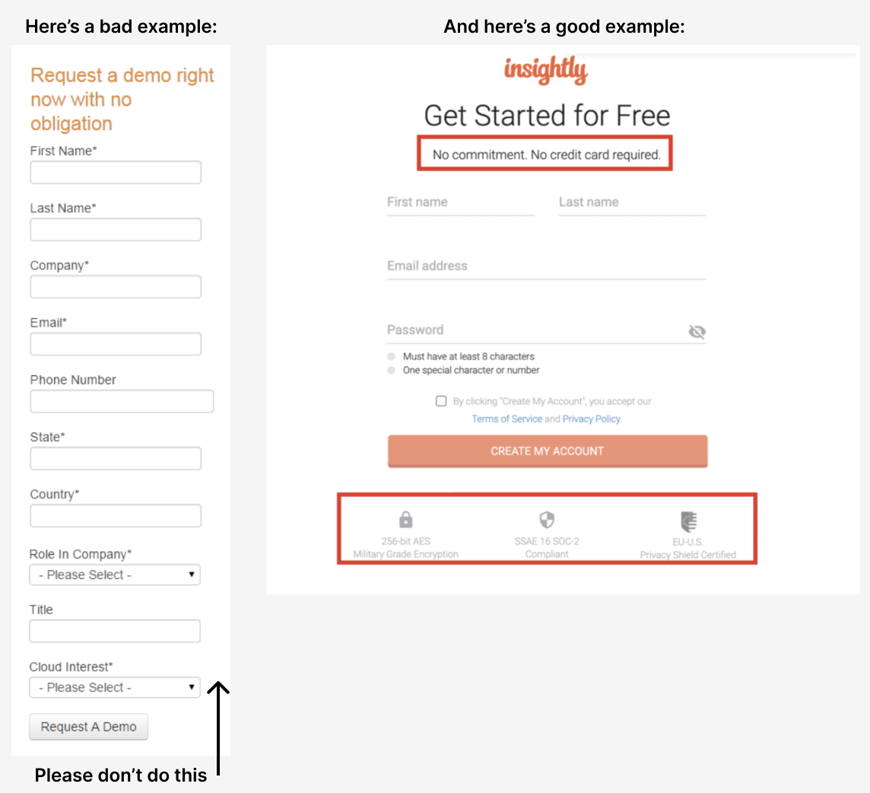Open the Role In Company dropdown
This screenshot has height=793, width=870.
pyautogui.click(x=115, y=575)
